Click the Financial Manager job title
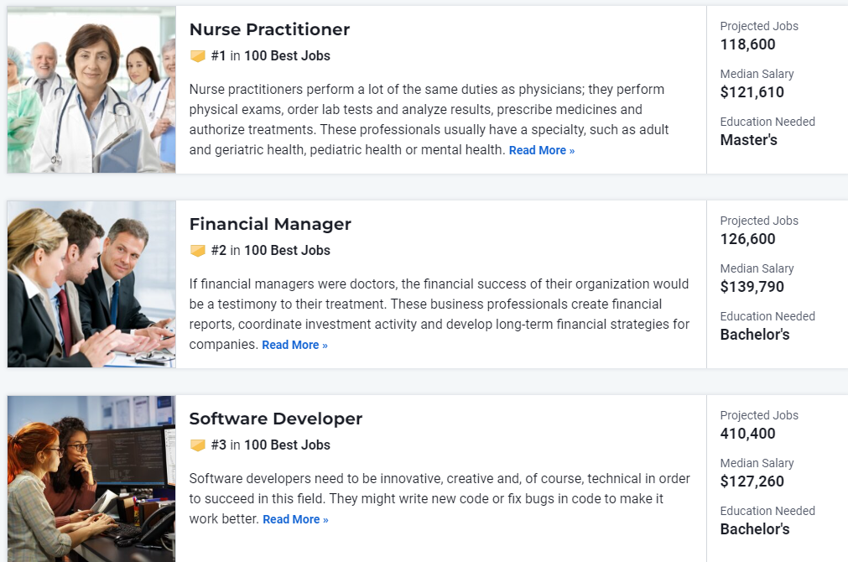 point(270,224)
